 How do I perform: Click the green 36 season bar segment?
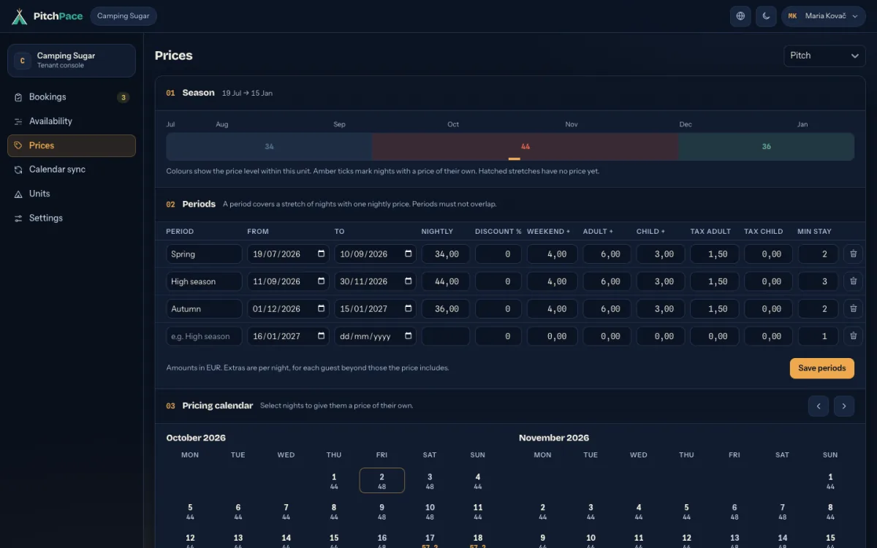[766, 147]
